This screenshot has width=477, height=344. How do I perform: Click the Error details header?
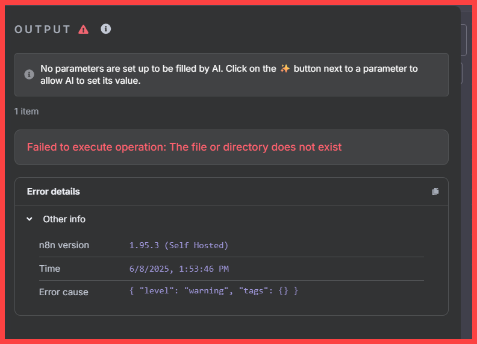pos(53,192)
